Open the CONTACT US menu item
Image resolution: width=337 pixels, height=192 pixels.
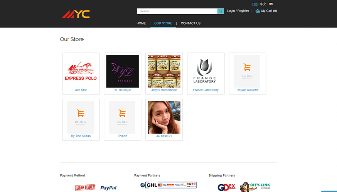[190, 24]
